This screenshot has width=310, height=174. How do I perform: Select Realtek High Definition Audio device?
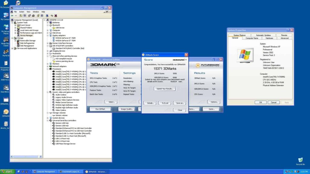point(66,108)
